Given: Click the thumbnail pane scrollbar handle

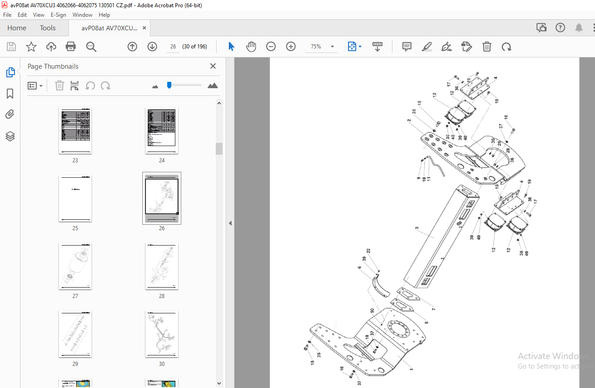Looking at the screenshot, I should pos(219,149).
